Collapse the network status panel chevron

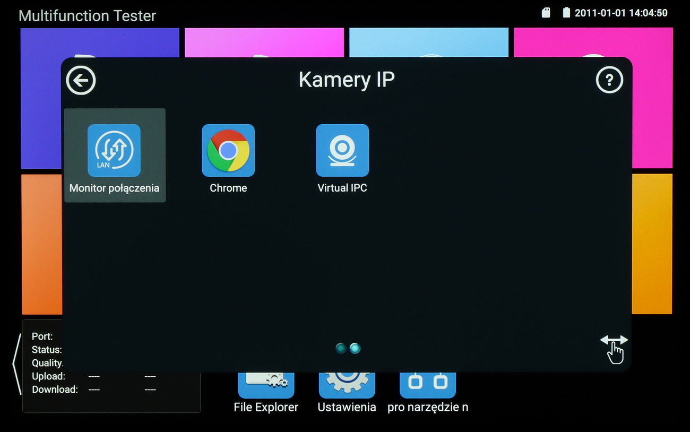[x=16, y=364]
